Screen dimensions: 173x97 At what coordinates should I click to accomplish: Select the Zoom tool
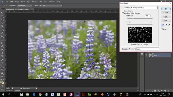point(2,77)
